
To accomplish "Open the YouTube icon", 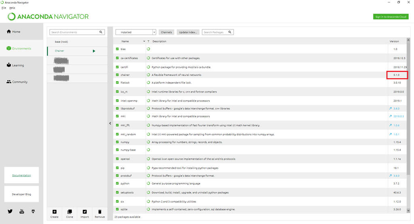I will click(x=22, y=211).
